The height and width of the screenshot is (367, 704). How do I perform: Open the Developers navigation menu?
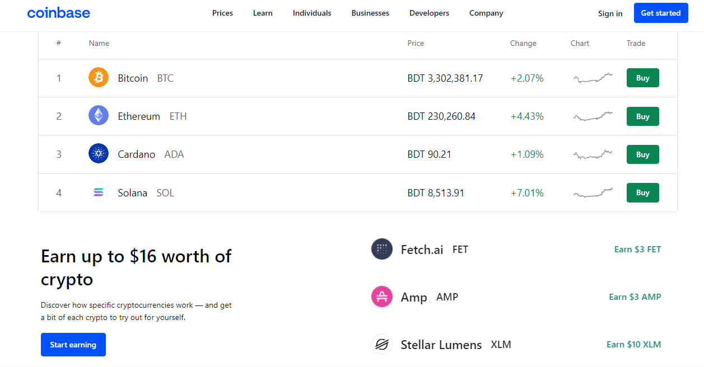click(429, 13)
